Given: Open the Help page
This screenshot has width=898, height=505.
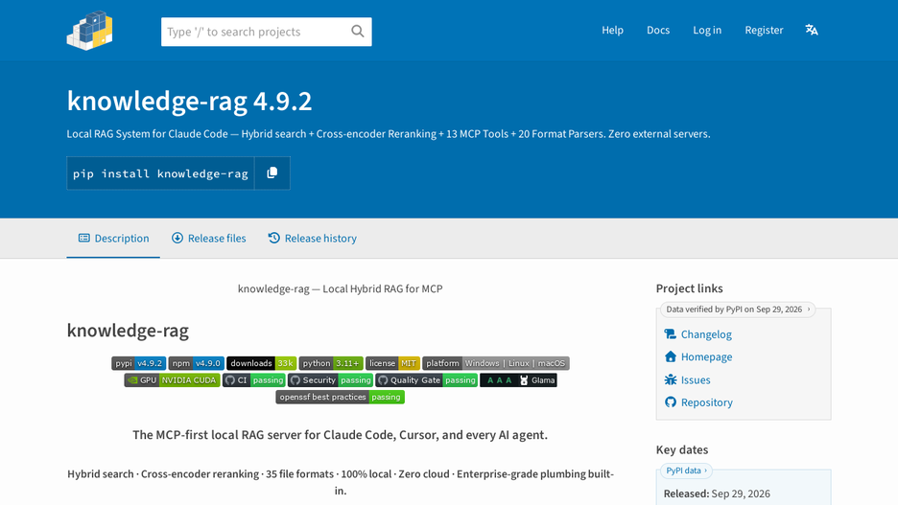Looking at the screenshot, I should 612,30.
